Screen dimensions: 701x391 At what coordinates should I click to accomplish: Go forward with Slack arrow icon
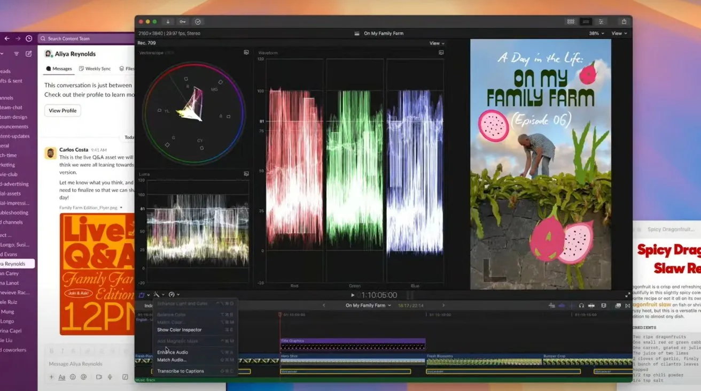18,39
